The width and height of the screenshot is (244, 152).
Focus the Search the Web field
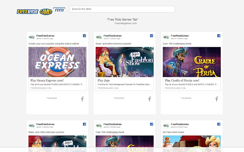122,9
